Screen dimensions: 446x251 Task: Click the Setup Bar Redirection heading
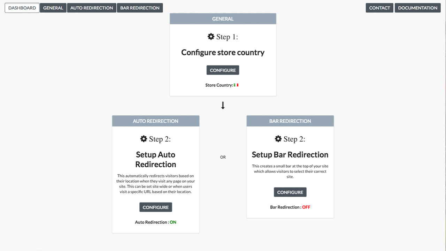290,154
